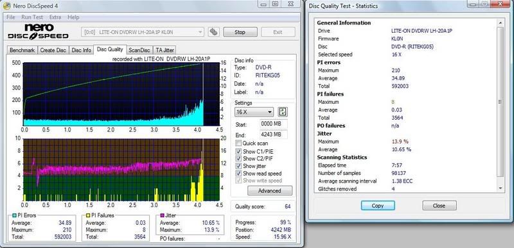Screen dimensions: 514x248
Task: Click Copy in the Statistics window
Action: [x=378, y=206]
